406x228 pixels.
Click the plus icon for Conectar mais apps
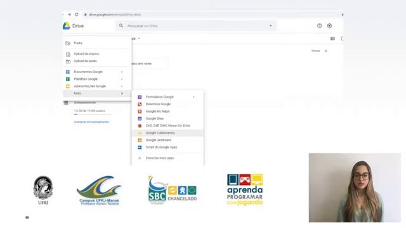point(140,158)
